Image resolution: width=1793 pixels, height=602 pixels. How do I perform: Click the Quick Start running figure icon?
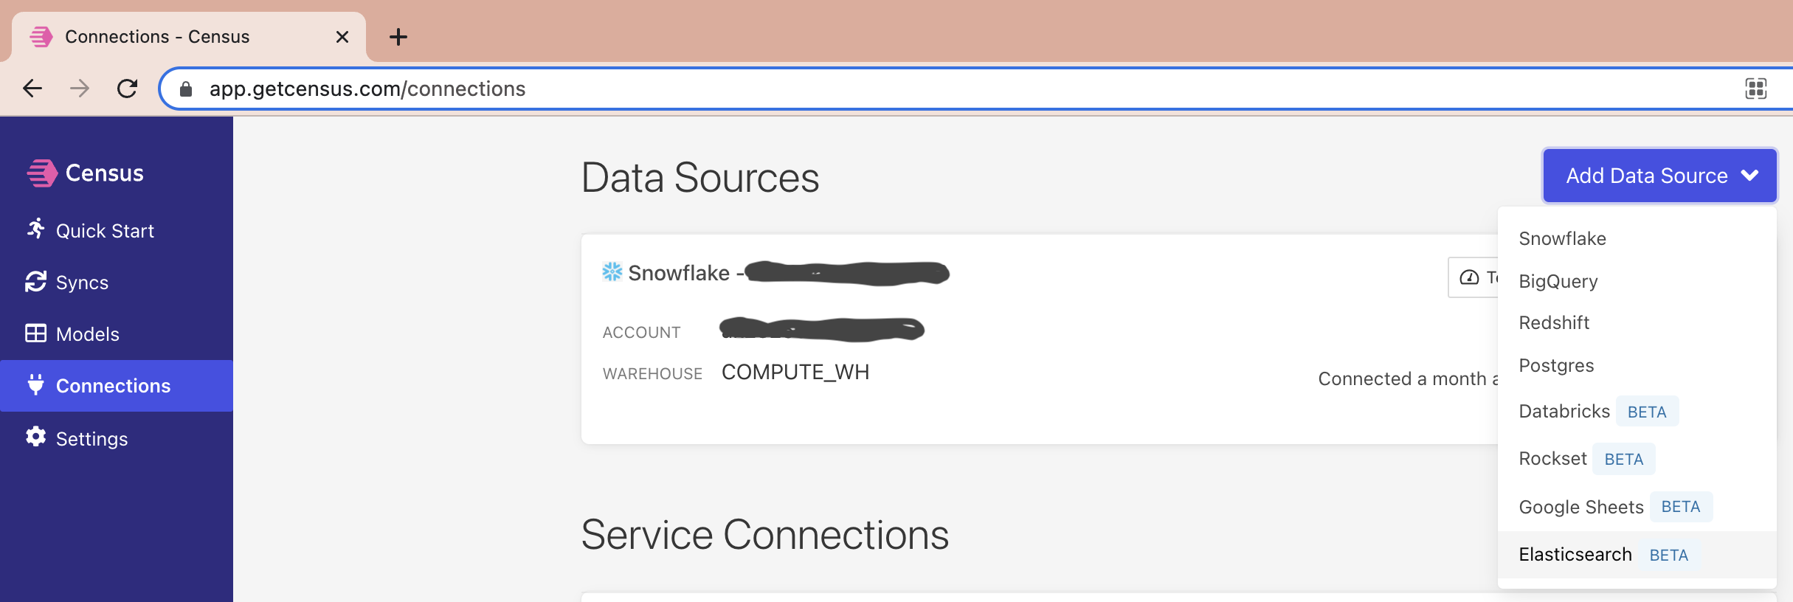pyautogui.click(x=35, y=229)
